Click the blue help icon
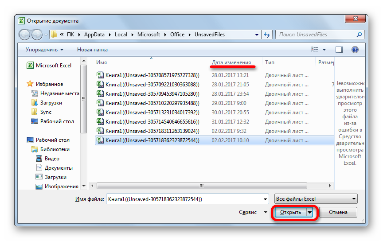383x241 pixels. coord(355,50)
